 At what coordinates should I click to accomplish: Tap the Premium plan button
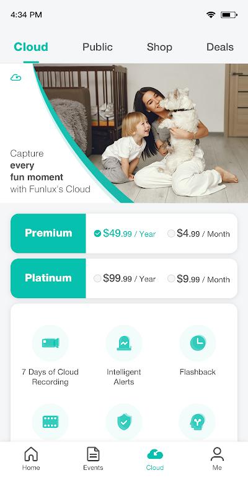pos(48,233)
